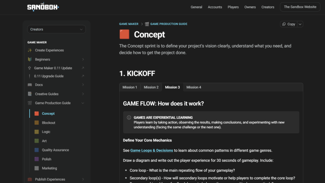Open the Owners top navigation item
This screenshot has height=183, width=325.
pos(250,7)
